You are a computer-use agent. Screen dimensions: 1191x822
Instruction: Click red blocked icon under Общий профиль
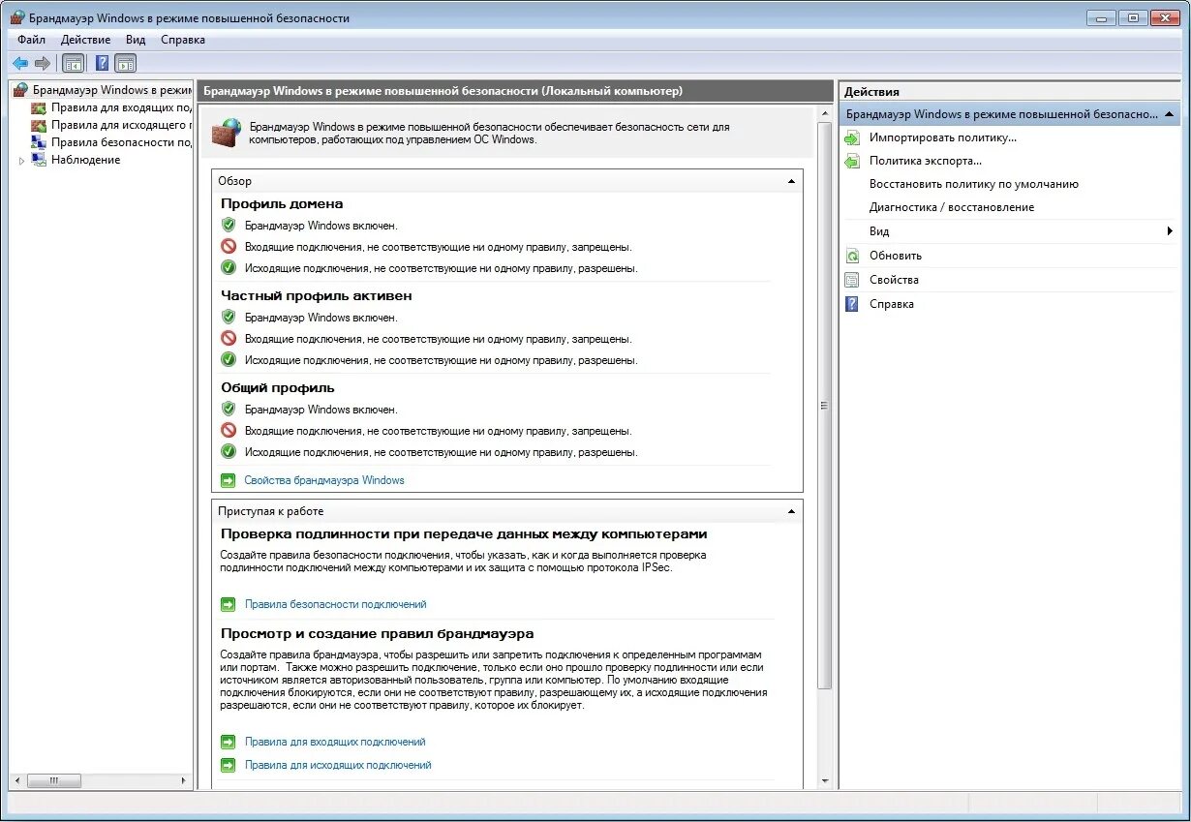pos(229,431)
